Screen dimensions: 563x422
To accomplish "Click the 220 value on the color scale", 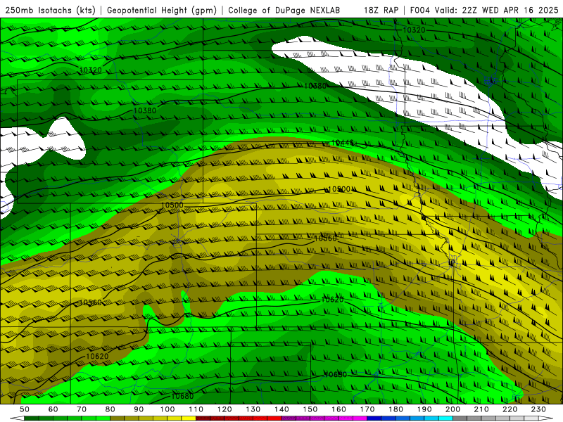I will pos(510,409).
